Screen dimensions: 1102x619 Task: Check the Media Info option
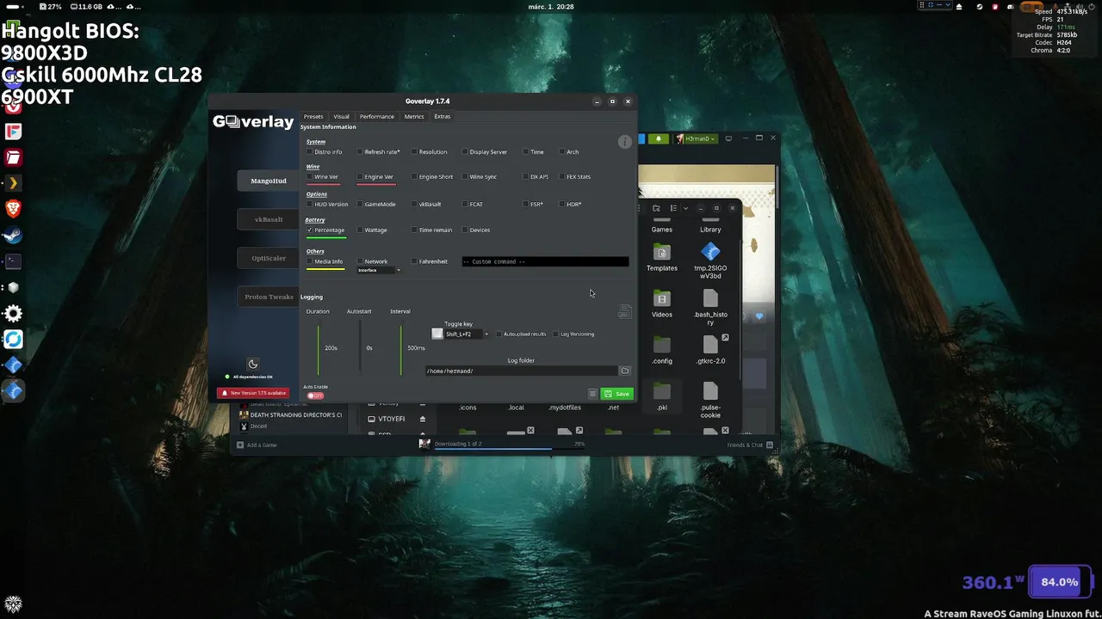pyautogui.click(x=310, y=261)
